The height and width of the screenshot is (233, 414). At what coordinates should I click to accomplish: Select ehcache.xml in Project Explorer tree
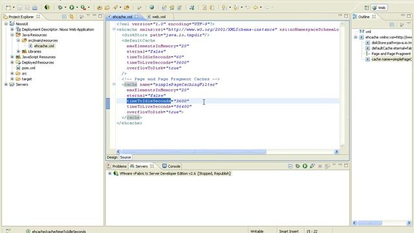[44, 46]
